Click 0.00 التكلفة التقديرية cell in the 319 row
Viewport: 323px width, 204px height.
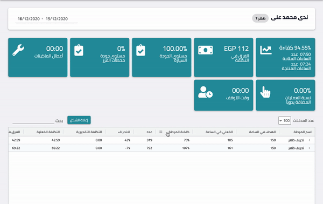[99, 140]
